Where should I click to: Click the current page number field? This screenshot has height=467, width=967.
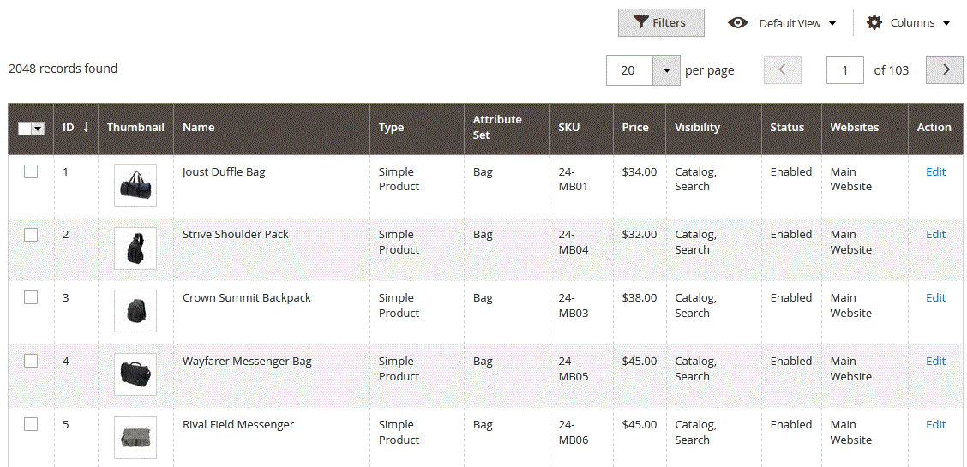click(844, 70)
